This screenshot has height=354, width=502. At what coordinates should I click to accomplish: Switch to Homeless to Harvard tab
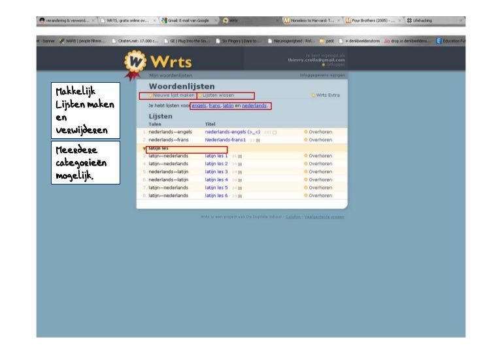click(311, 20)
